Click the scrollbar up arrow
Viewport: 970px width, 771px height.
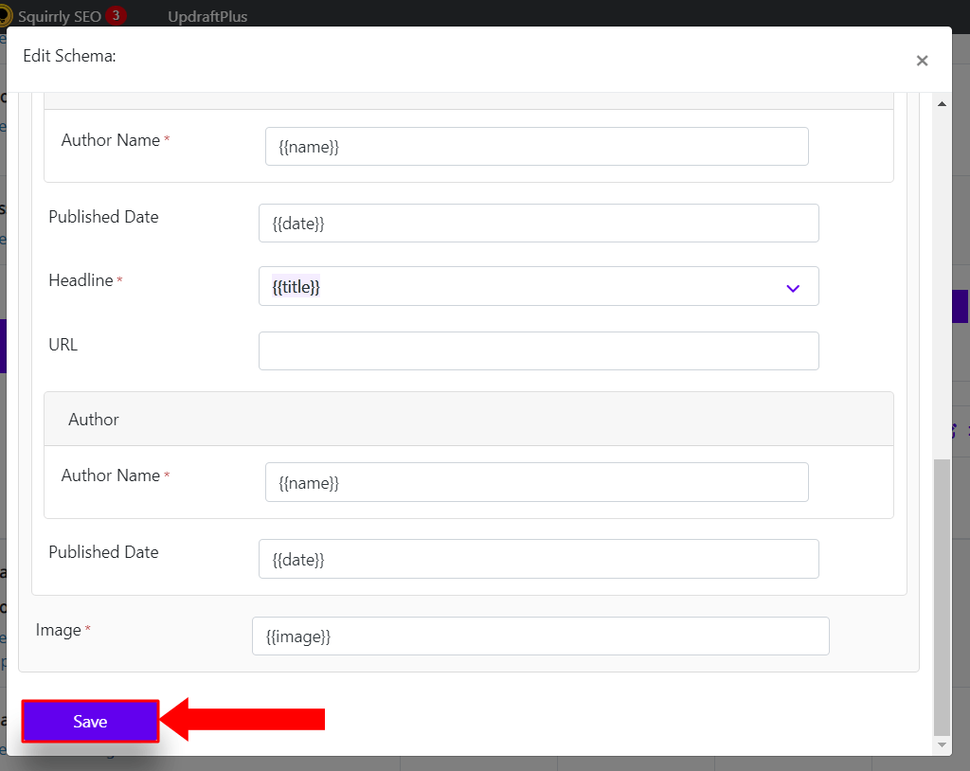(x=942, y=104)
